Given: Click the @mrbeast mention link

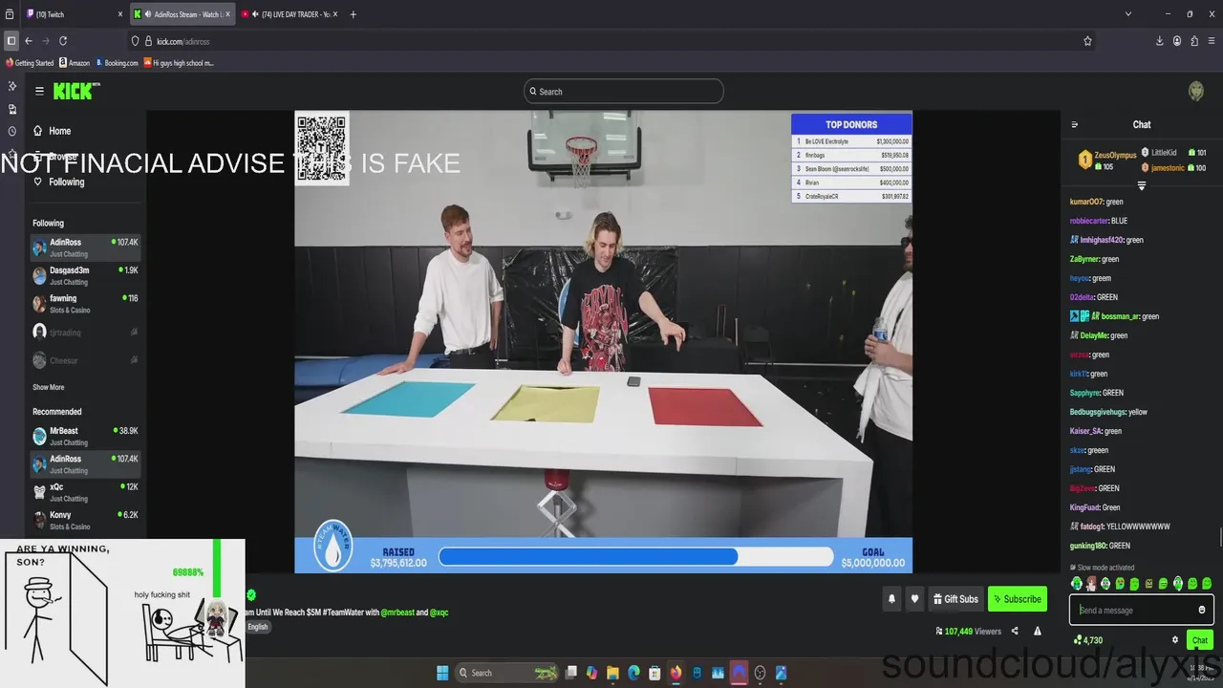Looking at the screenshot, I should point(397,613).
